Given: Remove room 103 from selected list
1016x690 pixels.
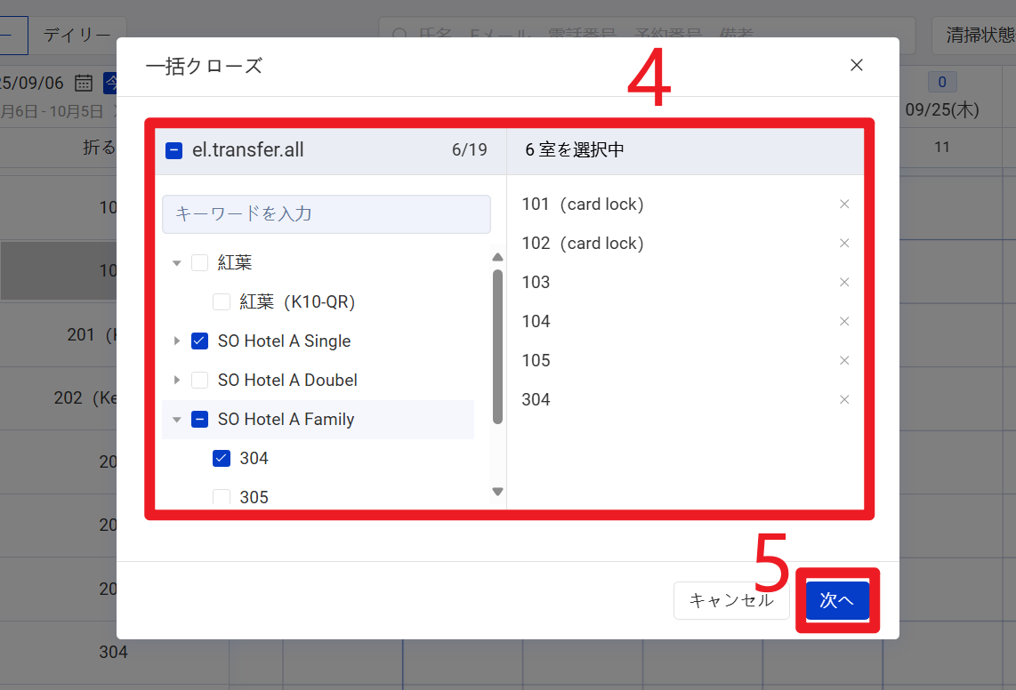Looking at the screenshot, I should click(x=844, y=283).
